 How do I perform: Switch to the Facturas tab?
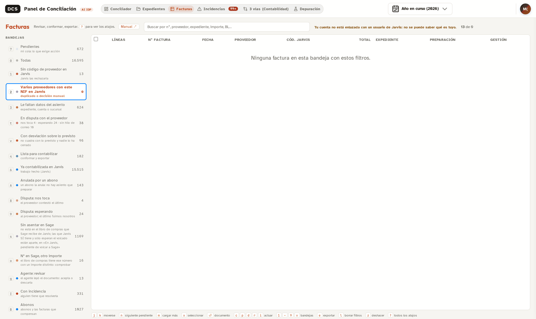(181, 9)
